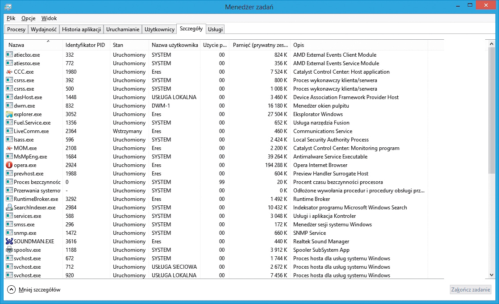Click the opera.exe red Opera icon
Screen dimensions: 499x304
9,165
